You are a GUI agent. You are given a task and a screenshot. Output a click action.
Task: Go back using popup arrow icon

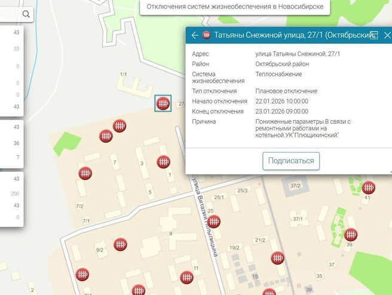point(195,35)
